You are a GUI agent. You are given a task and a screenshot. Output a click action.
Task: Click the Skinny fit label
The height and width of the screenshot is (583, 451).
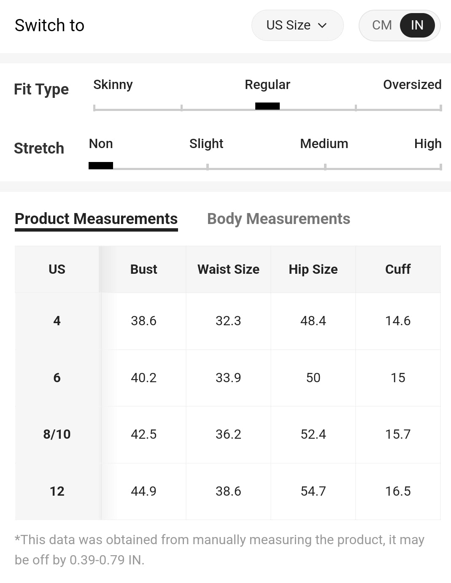(x=113, y=85)
